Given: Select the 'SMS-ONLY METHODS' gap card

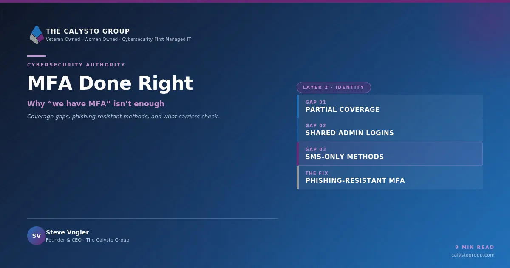Looking at the screenshot, I should (x=390, y=154).
